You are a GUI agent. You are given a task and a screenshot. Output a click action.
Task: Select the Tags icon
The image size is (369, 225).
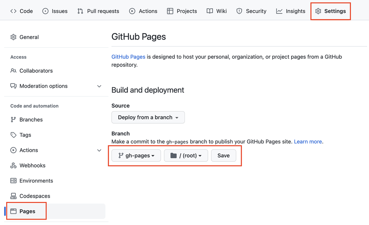13,135
